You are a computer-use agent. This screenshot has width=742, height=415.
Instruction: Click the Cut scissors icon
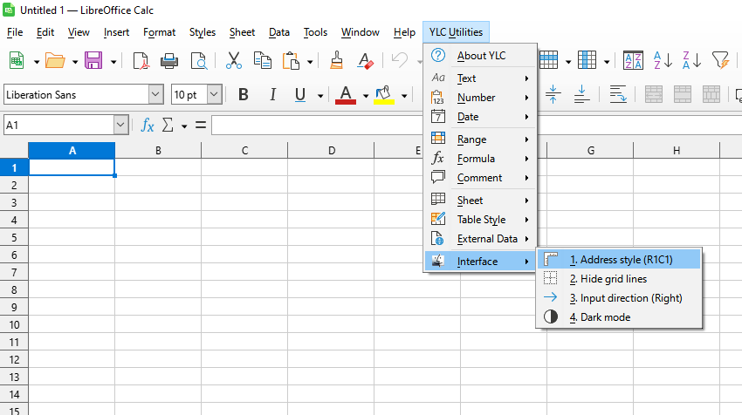233,60
